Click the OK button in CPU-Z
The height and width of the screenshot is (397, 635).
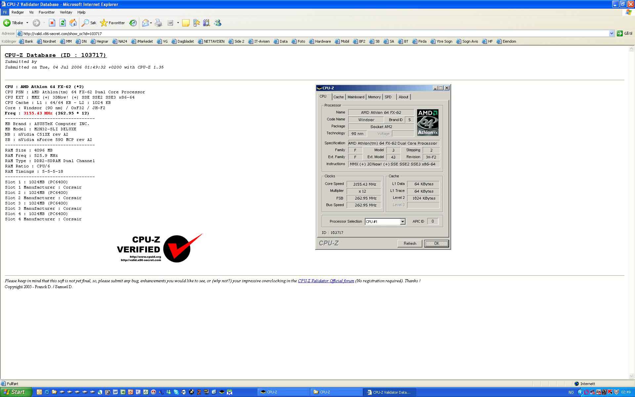(x=437, y=243)
